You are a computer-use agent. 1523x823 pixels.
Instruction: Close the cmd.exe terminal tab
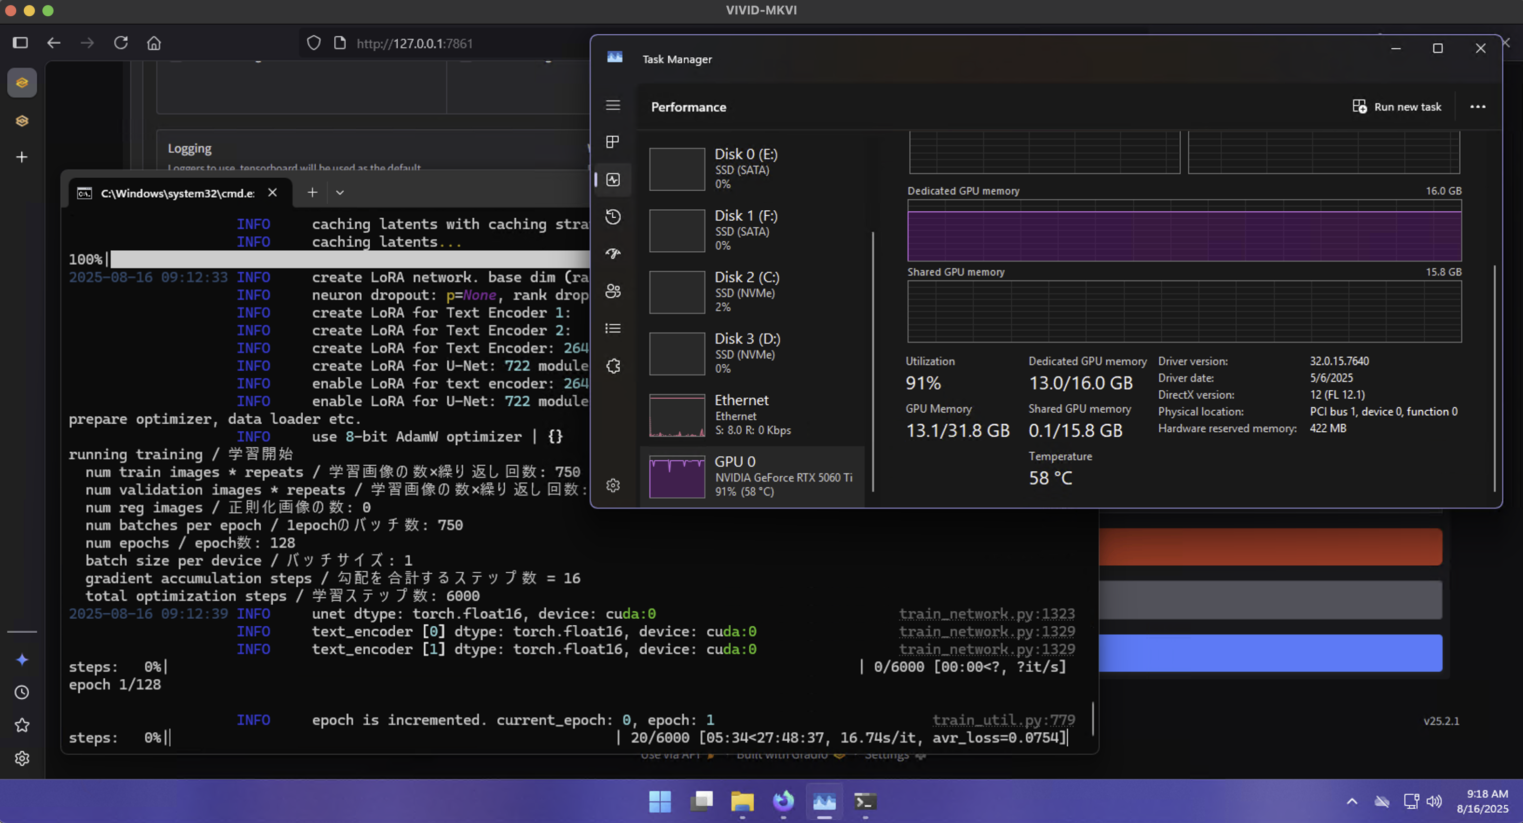tap(272, 193)
